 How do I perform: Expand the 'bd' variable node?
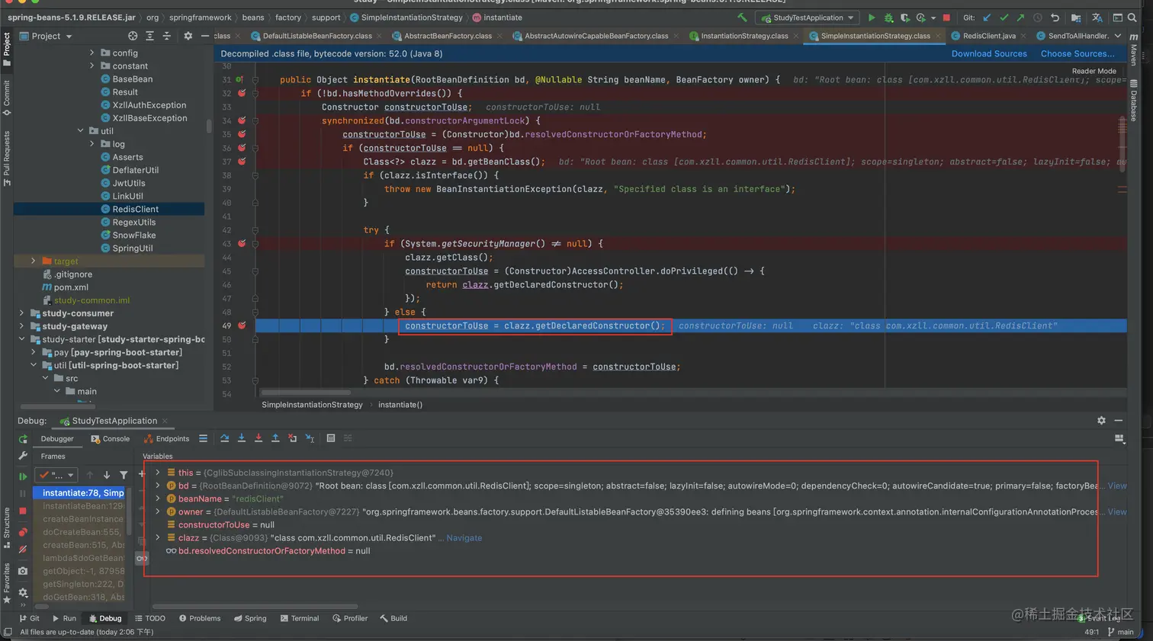[x=158, y=486]
